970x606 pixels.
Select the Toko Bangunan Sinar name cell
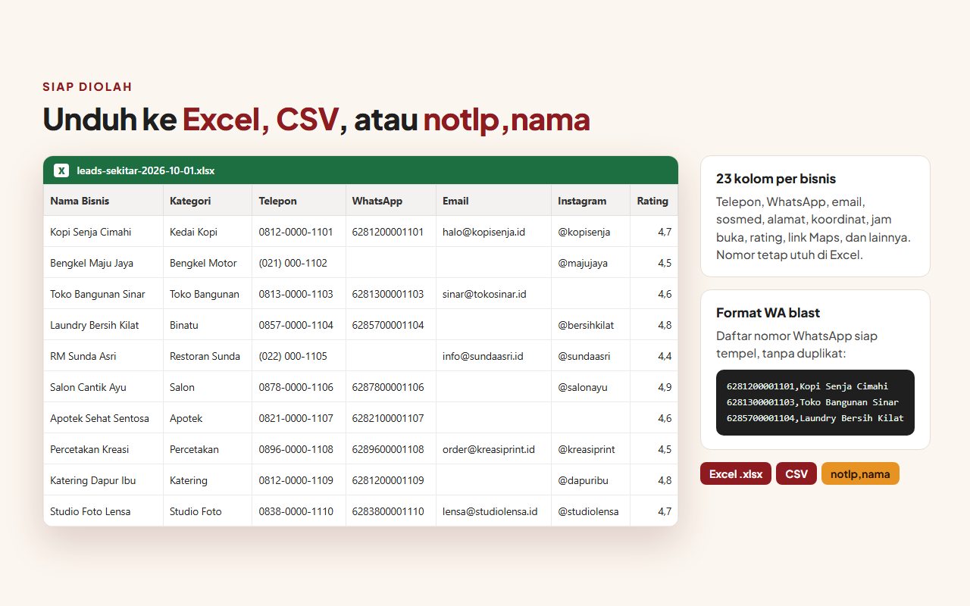(103, 294)
